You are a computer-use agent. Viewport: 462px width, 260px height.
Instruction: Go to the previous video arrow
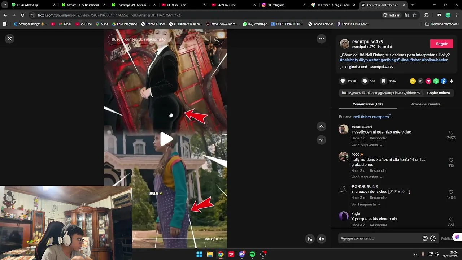pyautogui.click(x=321, y=126)
